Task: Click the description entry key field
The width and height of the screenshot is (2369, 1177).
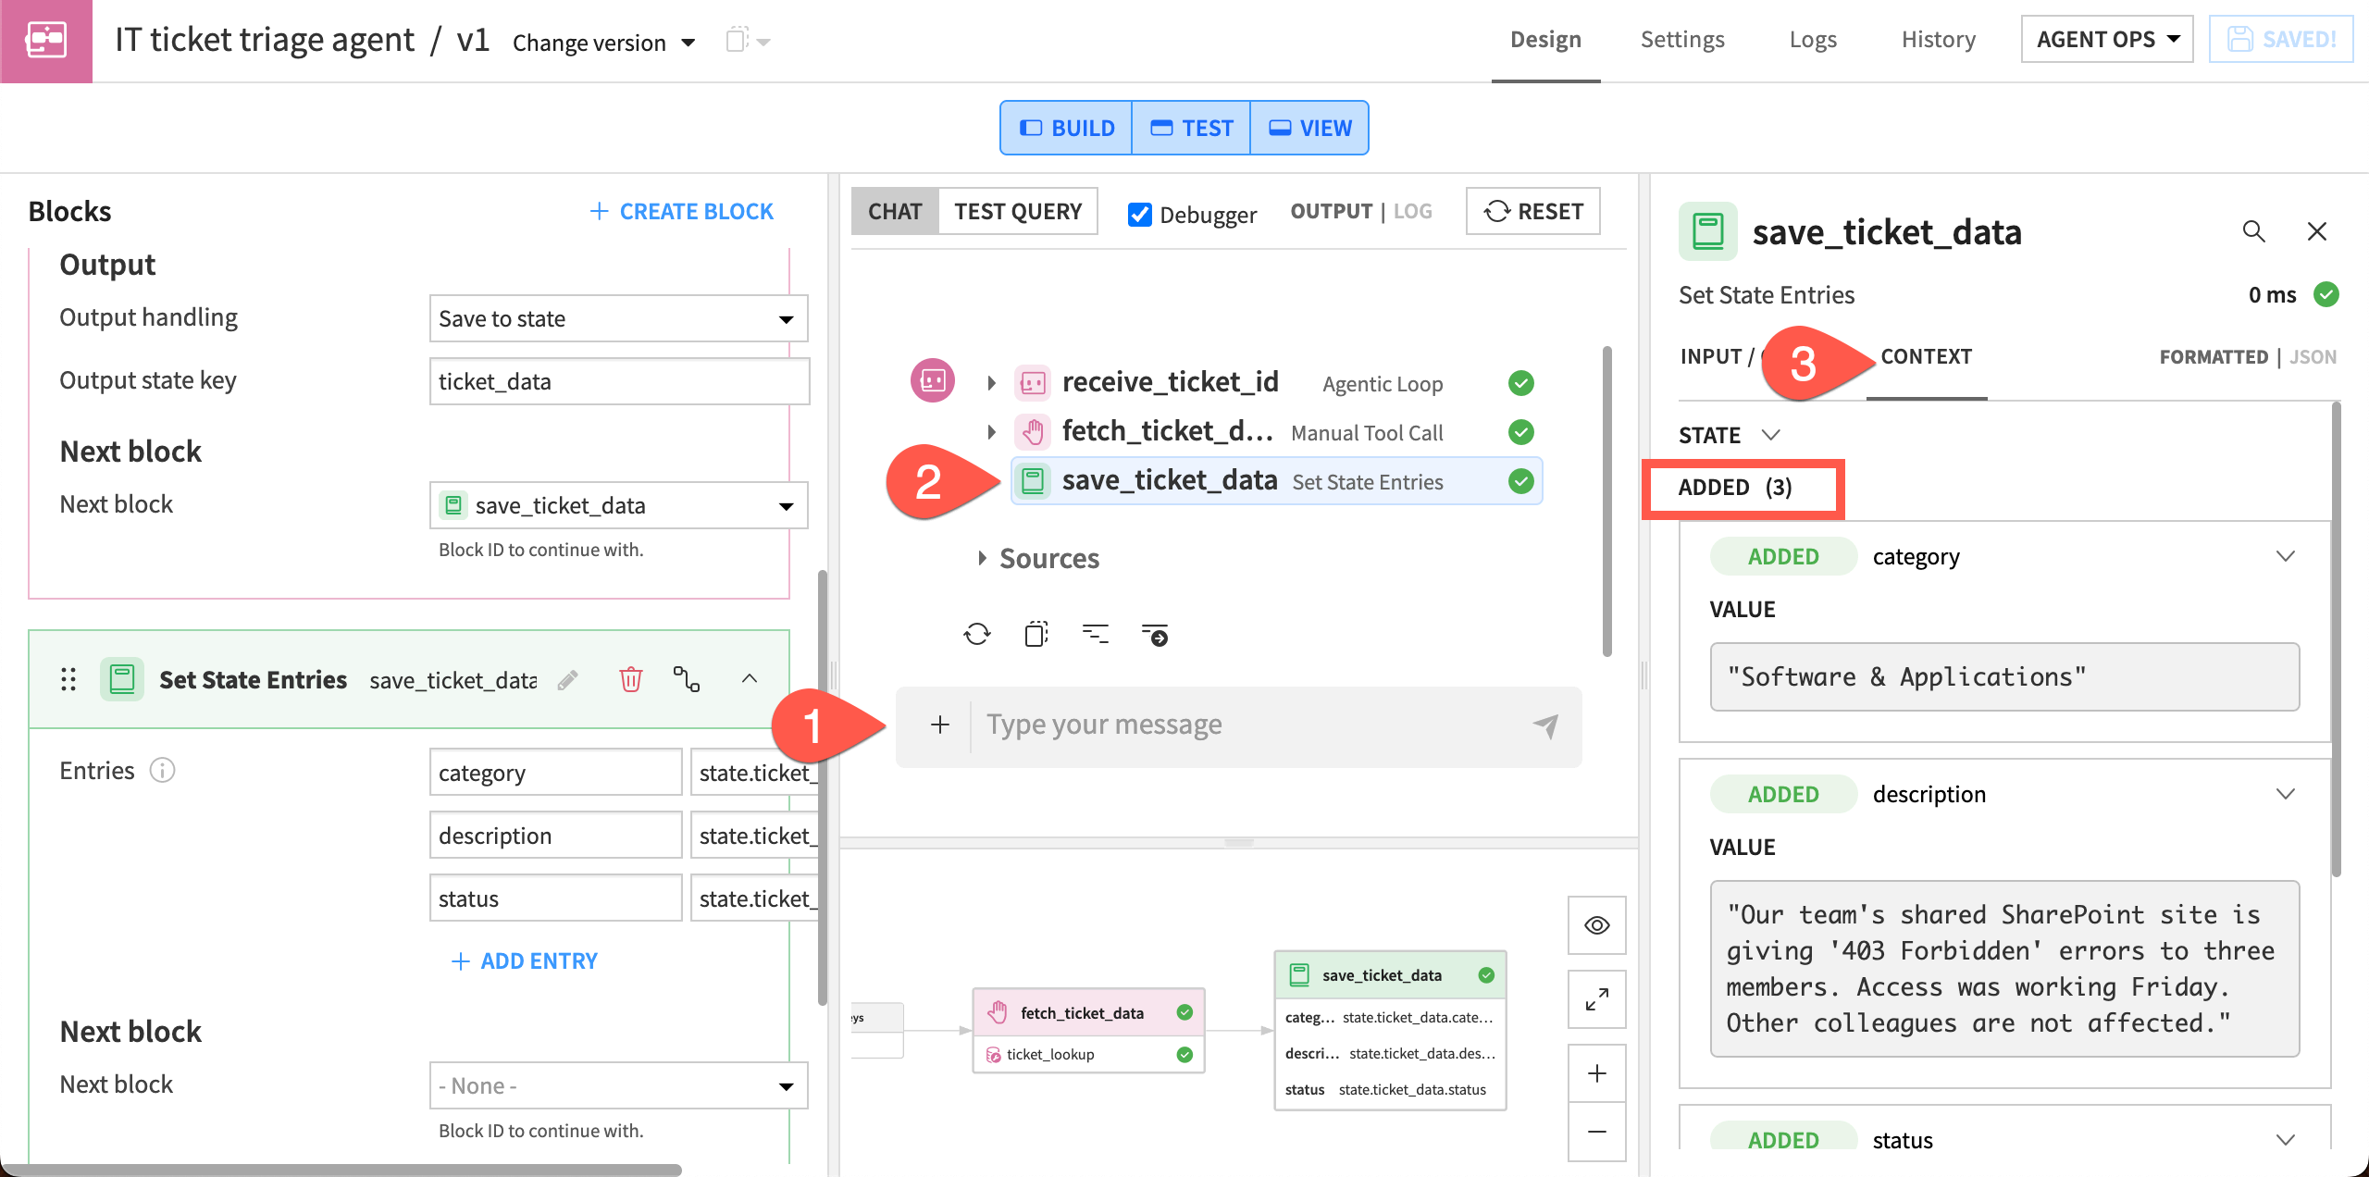Action: click(555, 836)
